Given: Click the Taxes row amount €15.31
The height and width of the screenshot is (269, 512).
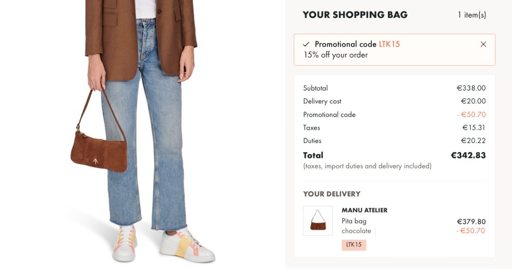Looking at the screenshot, I should [x=474, y=128].
